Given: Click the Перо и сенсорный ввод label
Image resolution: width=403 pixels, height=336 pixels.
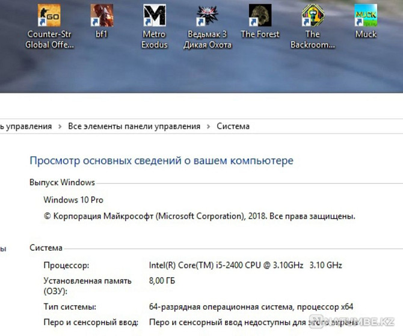Looking at the screenshot, I should (x=91, y=322).
